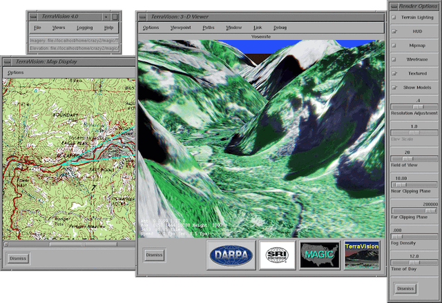Expand the Paths menu in the 3-D Viewer
The width and height of the screenshot is (442, 303).
point(208,28)
